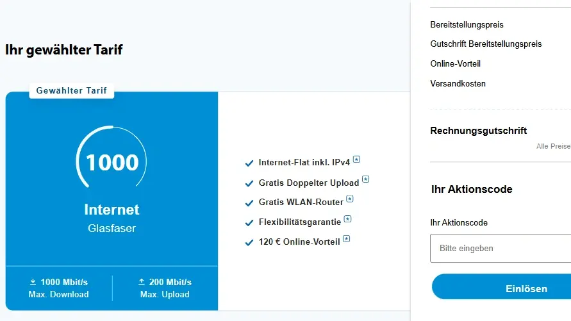The image size is (571, 321).
Task: Open info asterisk beside 120 € Online-Vorteil
Action: [346, 239]
